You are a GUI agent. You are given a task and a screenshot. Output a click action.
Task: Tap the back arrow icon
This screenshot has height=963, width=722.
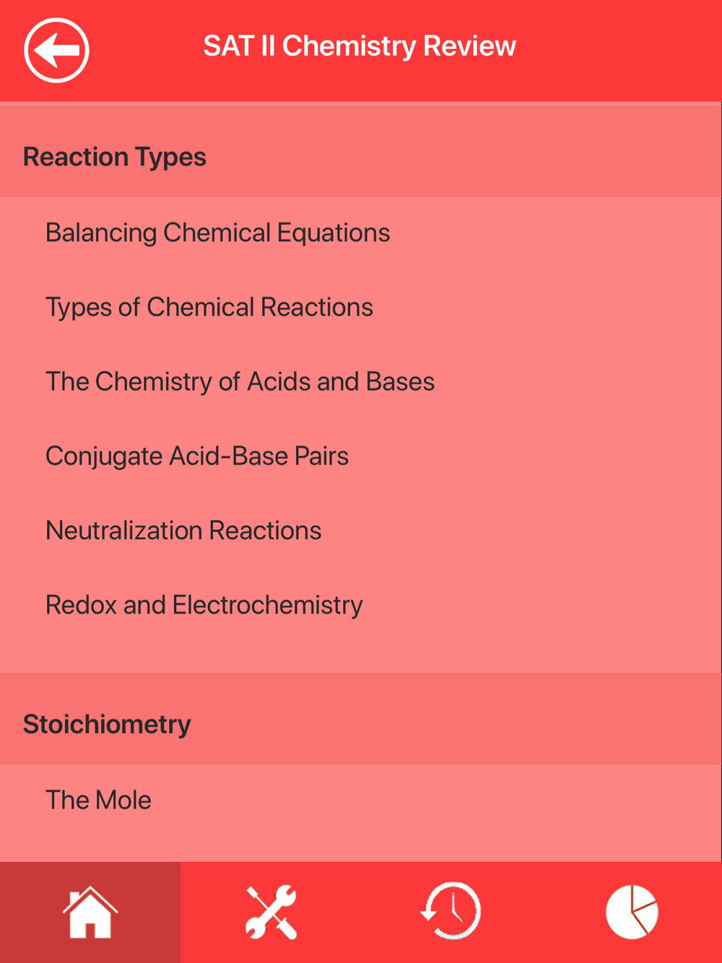[56, 50]
